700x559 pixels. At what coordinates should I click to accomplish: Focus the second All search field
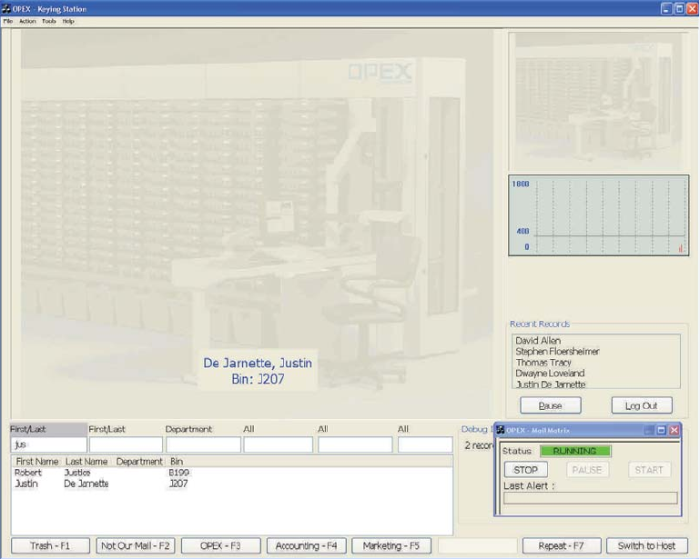pos(355,444)
